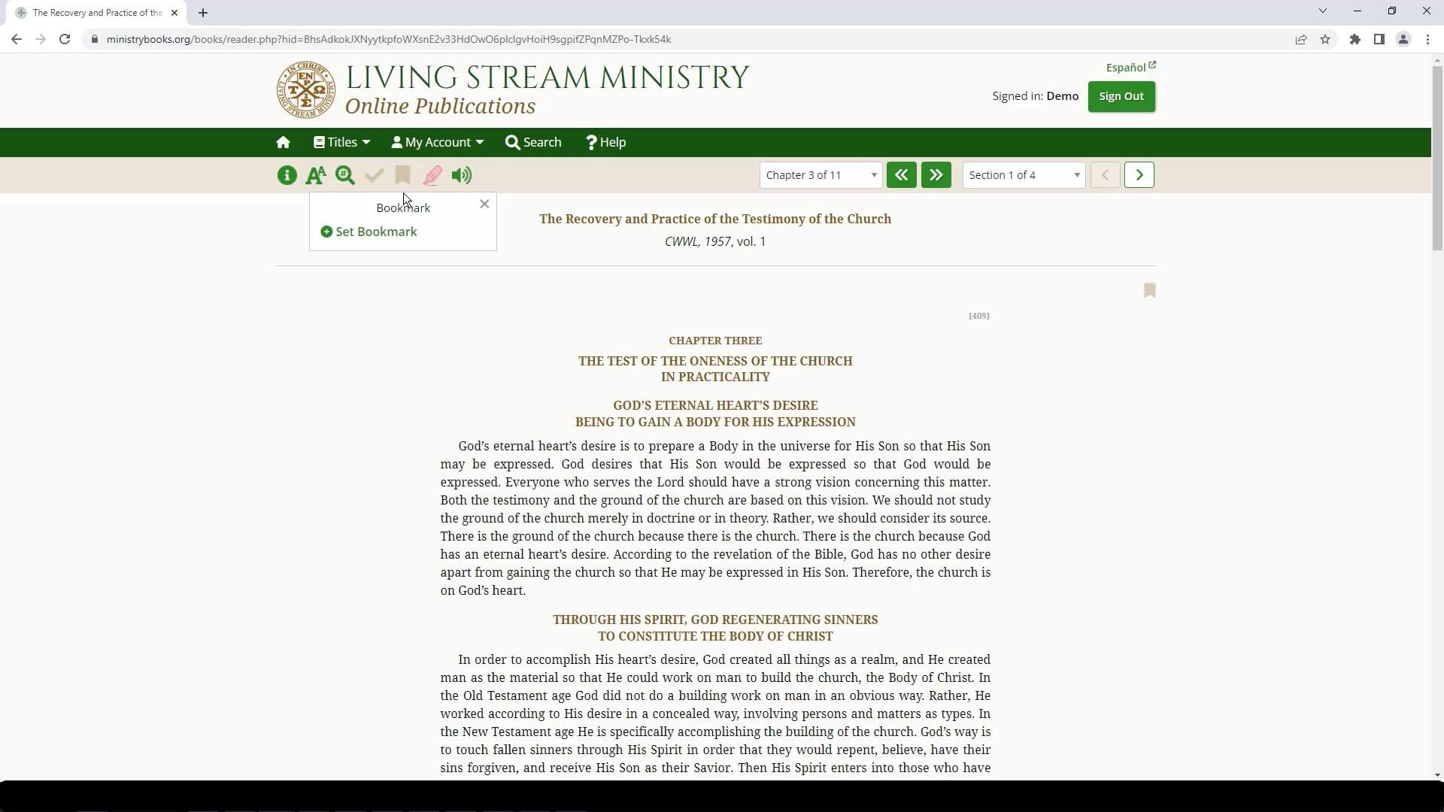Click the info/help icon
This screenshot has height=812, width=1444.
point(287,175)
